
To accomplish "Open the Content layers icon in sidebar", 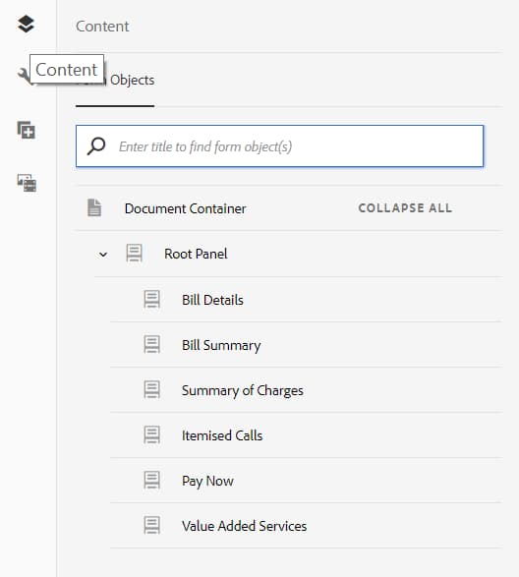I will [x=26, y=24].
